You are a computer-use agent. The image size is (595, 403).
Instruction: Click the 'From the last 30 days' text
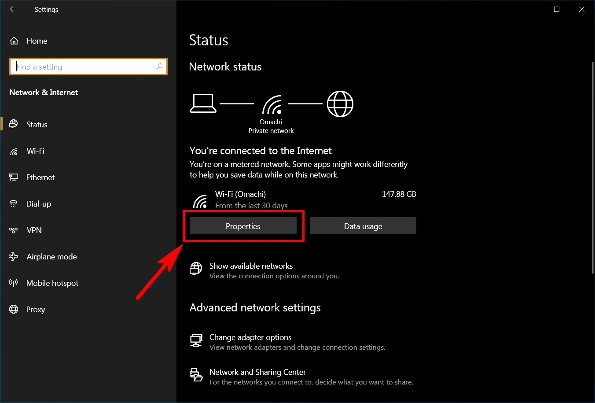tap(251, 206)
